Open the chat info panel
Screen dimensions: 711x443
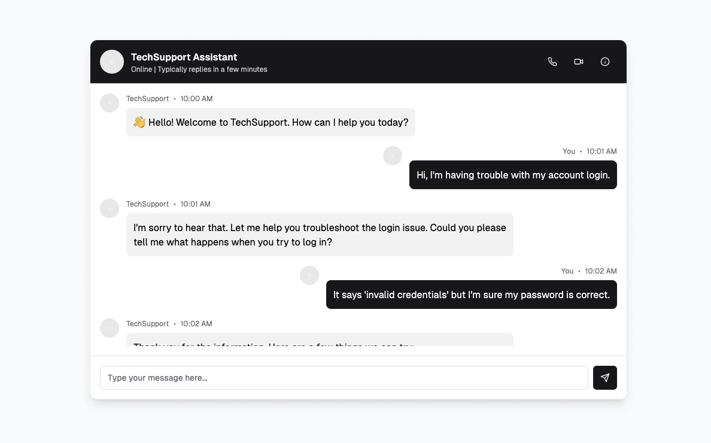(604, 62)
